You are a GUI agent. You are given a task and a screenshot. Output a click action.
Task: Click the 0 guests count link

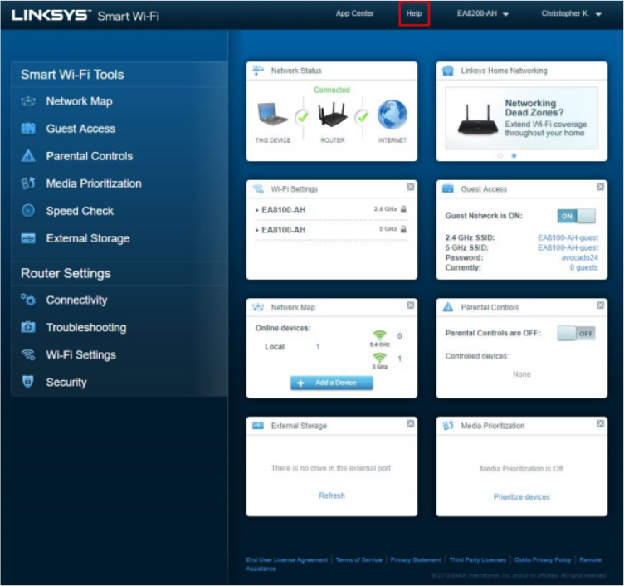point(584,267)
